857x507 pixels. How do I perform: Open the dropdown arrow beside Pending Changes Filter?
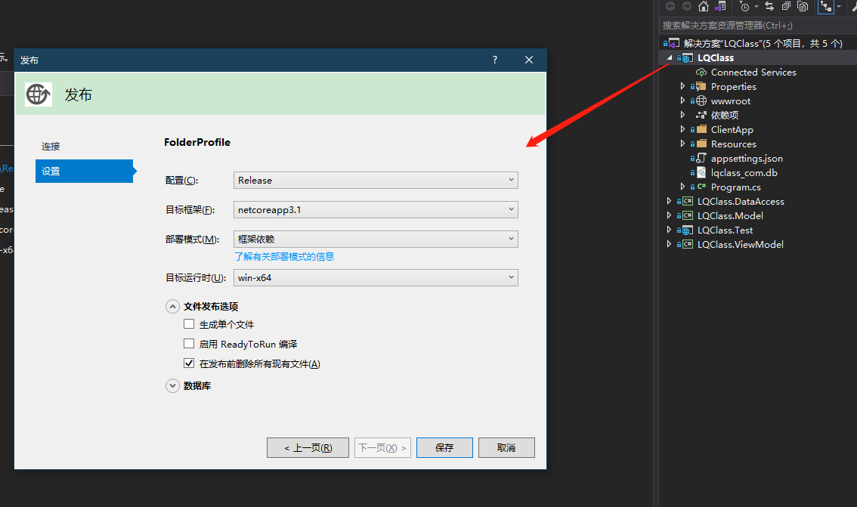pyautogui.click(x=756, y=7)
